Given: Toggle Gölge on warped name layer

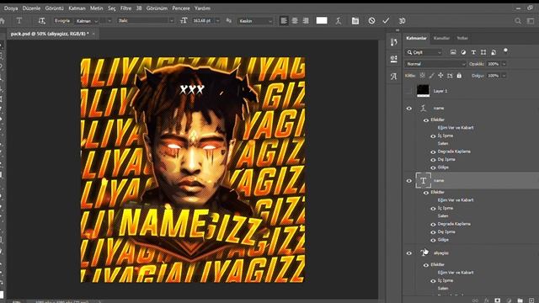Looking at the screenshot, I should click(433, 167).
